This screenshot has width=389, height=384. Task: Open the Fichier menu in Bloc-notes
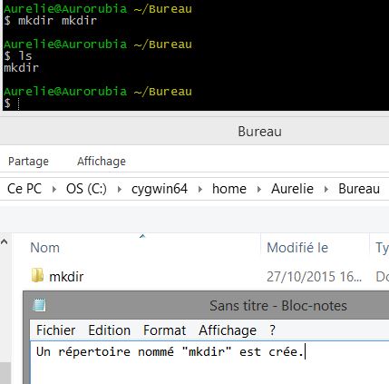[x=55, y=330]
